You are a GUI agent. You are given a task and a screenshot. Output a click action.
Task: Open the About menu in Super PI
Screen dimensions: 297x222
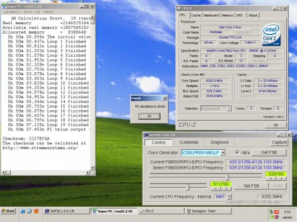pyautogui.click(x=31, y=12)
